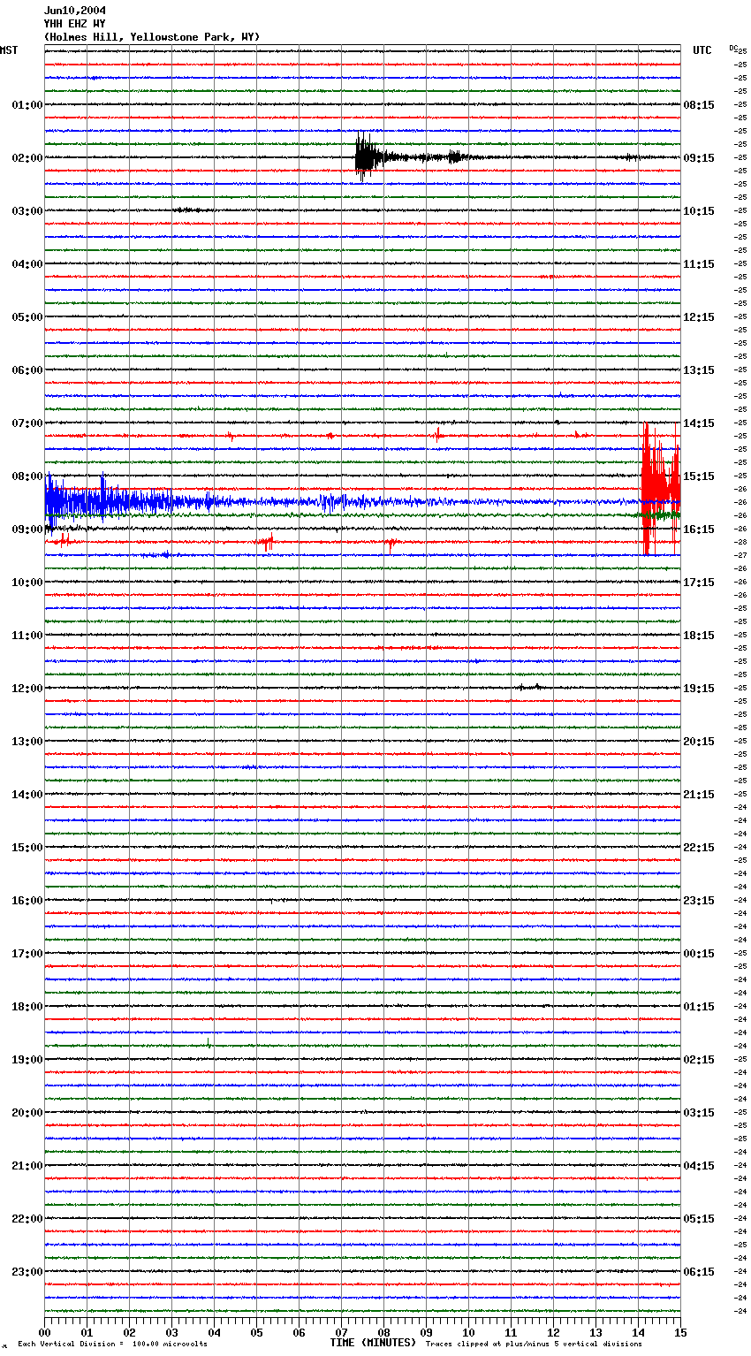The image size is (751, 1356).
Task: Click the 14:15 UTC time label
Action: pos(699,423)
